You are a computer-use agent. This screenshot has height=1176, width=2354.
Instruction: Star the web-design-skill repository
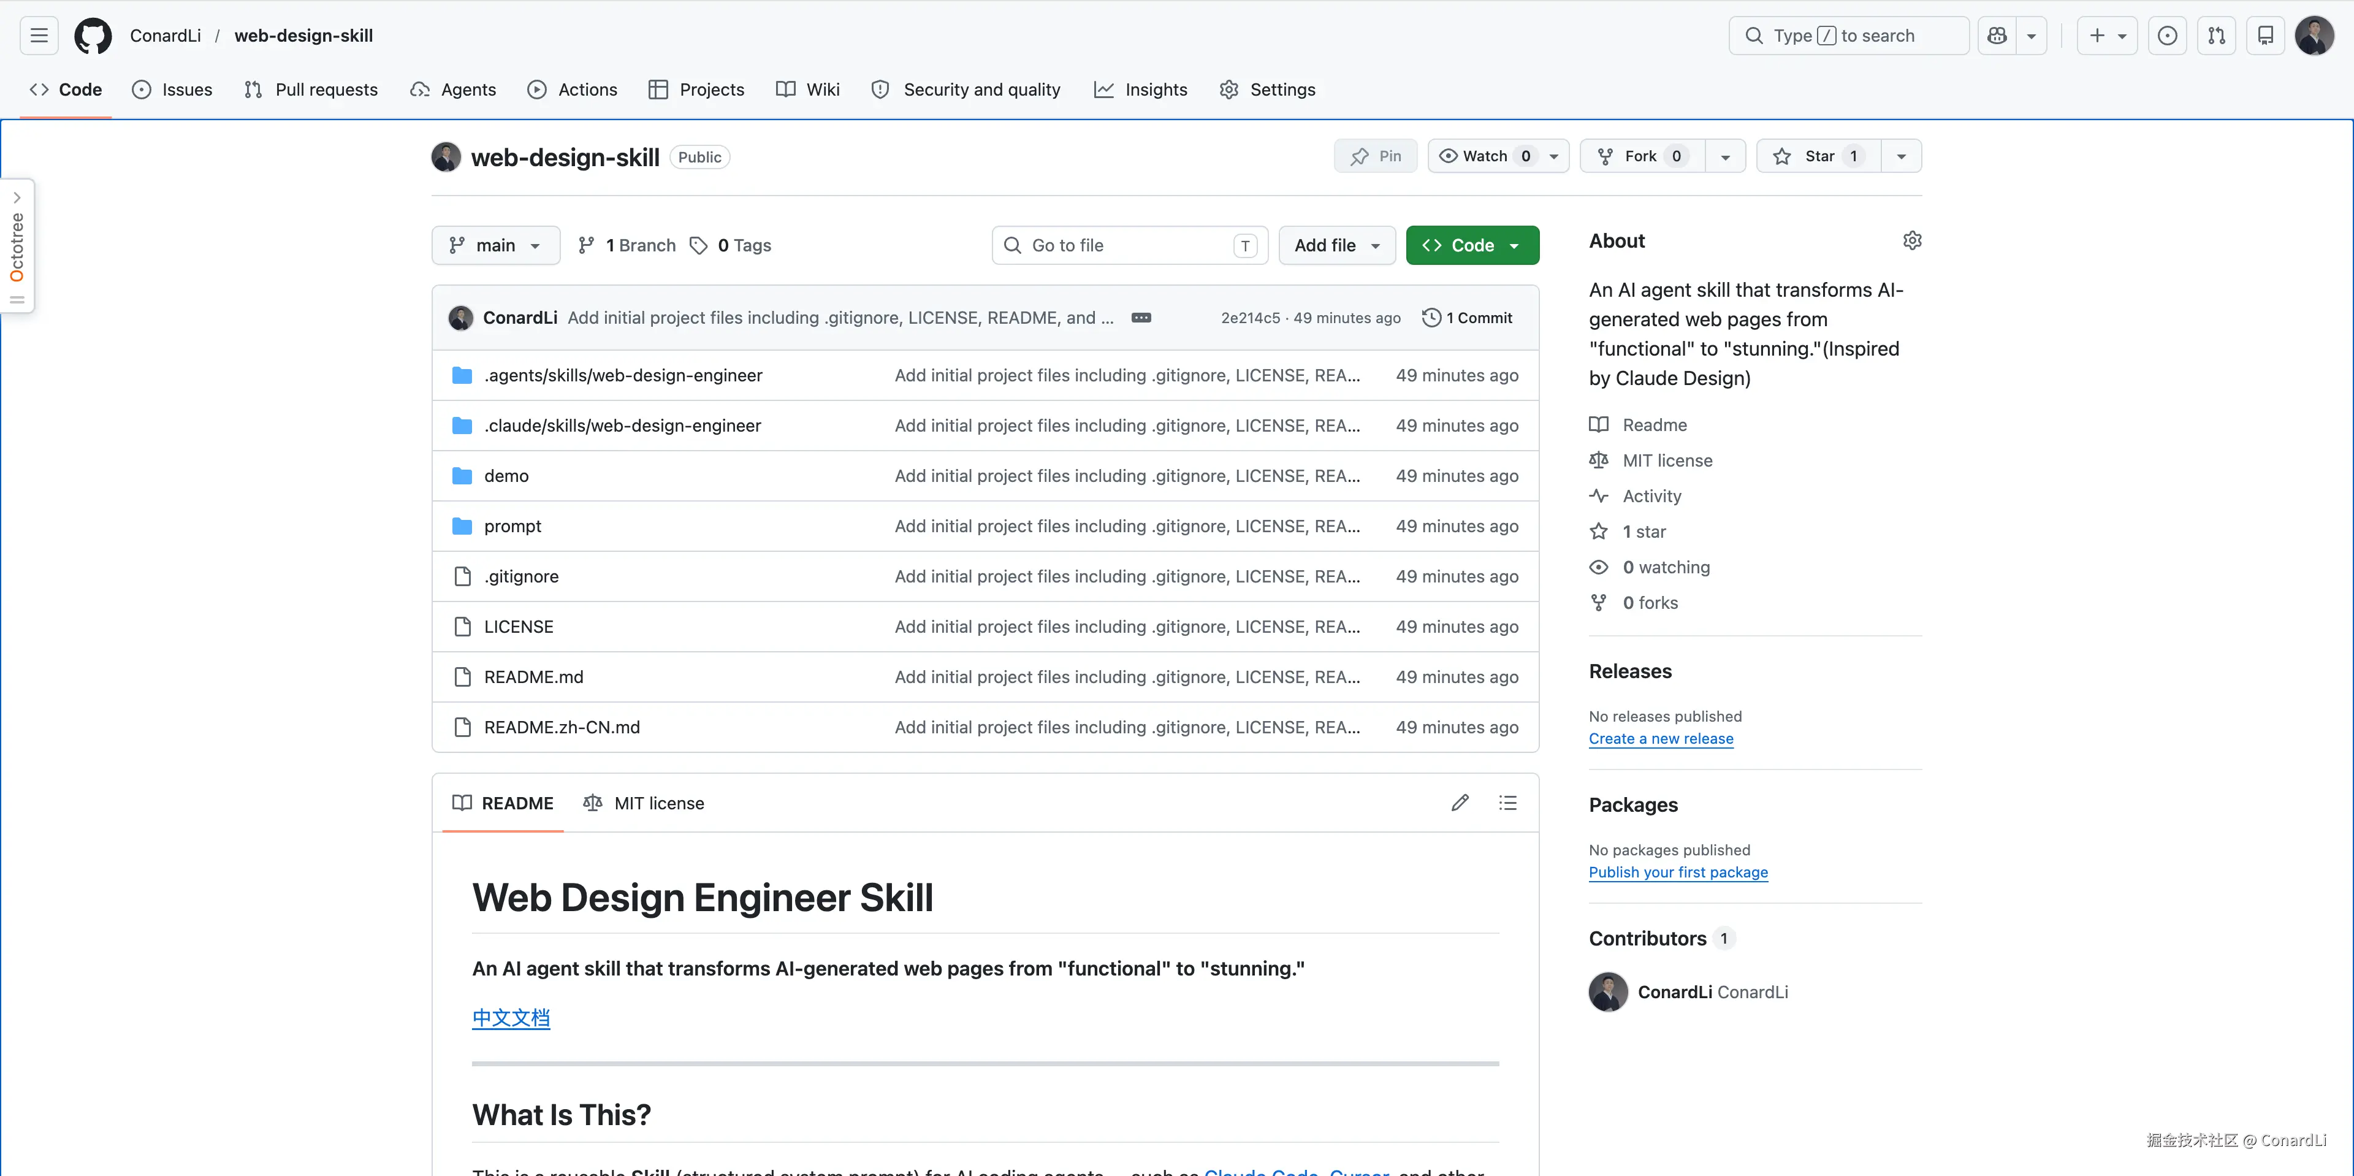coord(1818,155)
